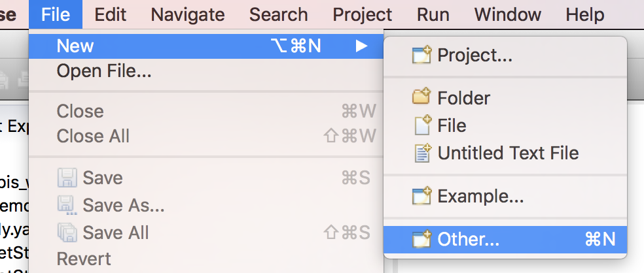Viewport: 644px width, 273px height.
Task: Click the Save floppy disk icon
Action: click(x=68, y=178)
